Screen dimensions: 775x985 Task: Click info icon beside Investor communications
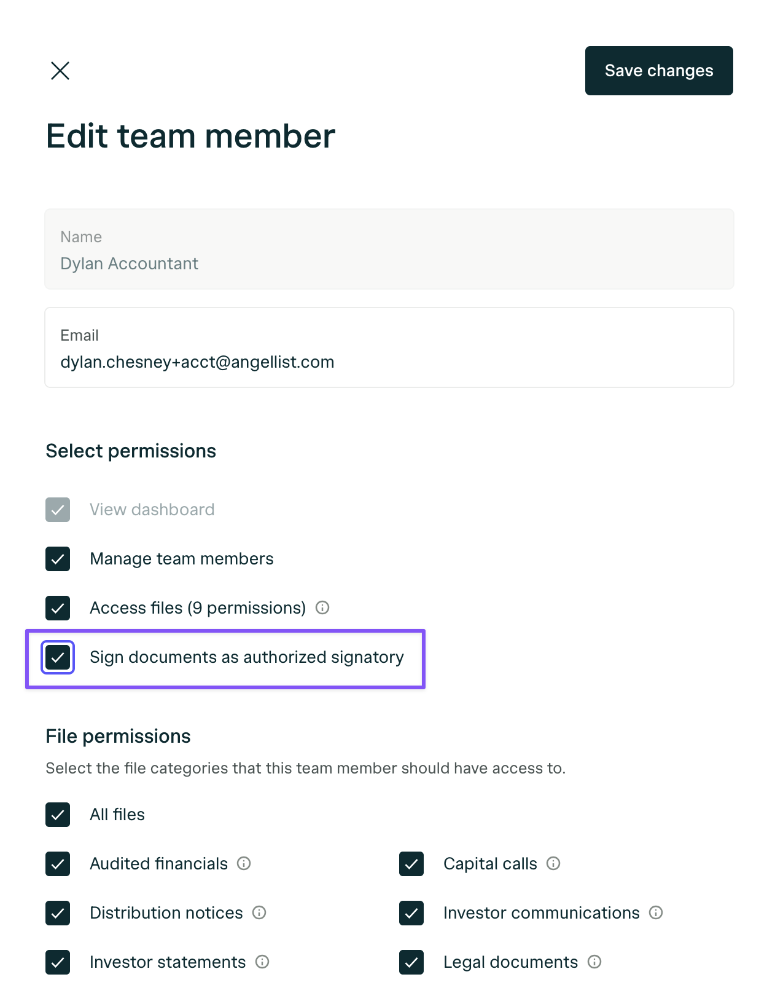click(656, 913)
